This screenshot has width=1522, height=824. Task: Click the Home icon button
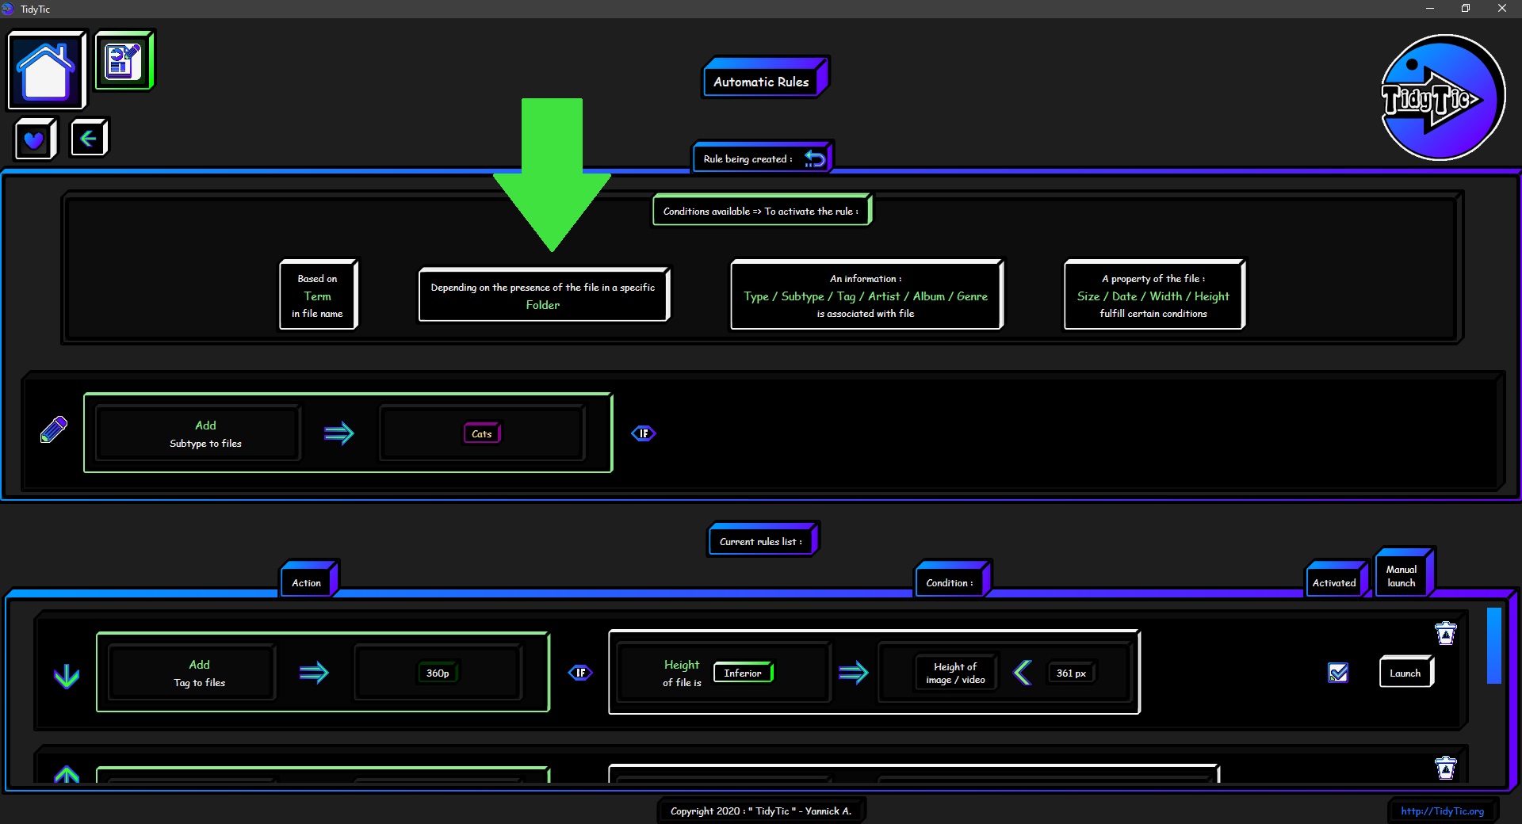[x=46, y=70]
